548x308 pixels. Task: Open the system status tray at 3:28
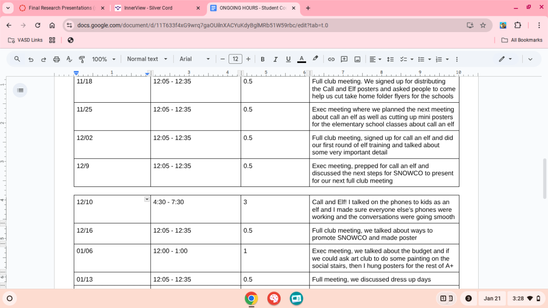[x=527, y=298]
